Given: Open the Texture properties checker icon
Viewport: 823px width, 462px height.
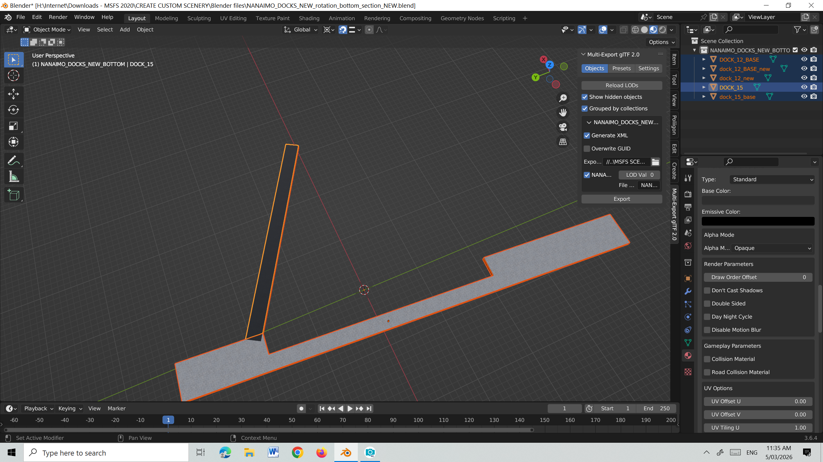Looking at the screenshot, I should (x=688, y=372).
